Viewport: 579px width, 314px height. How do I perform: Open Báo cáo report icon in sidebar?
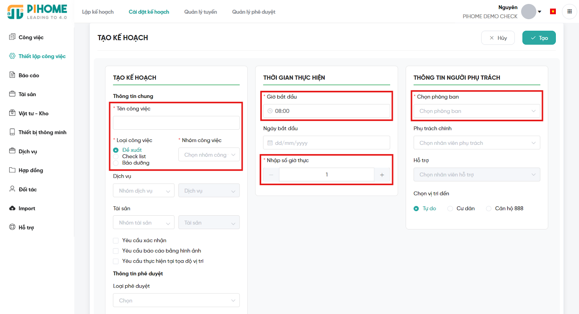12,75
